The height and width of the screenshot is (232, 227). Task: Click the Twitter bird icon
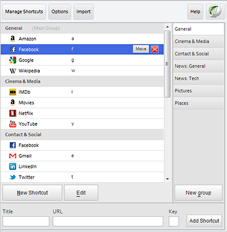tap(12, 177)
